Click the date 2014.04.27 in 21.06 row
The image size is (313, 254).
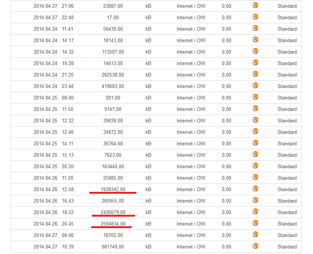46,6
